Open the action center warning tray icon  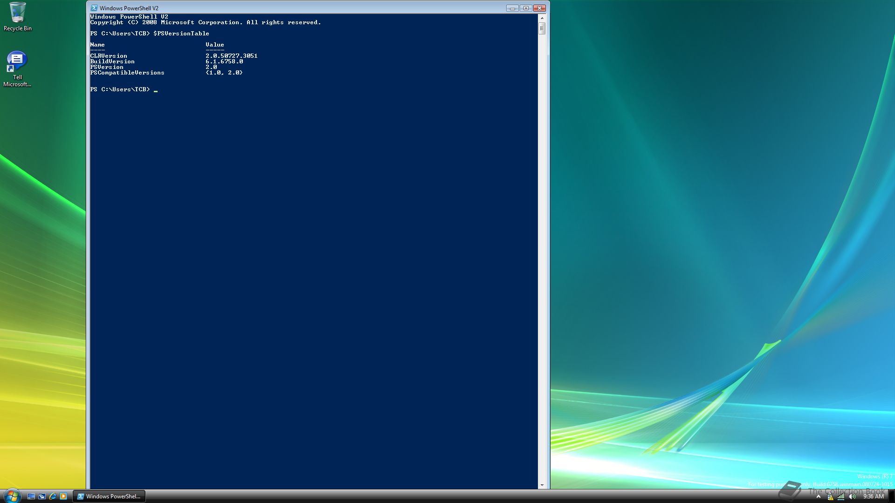pos(830,496)
